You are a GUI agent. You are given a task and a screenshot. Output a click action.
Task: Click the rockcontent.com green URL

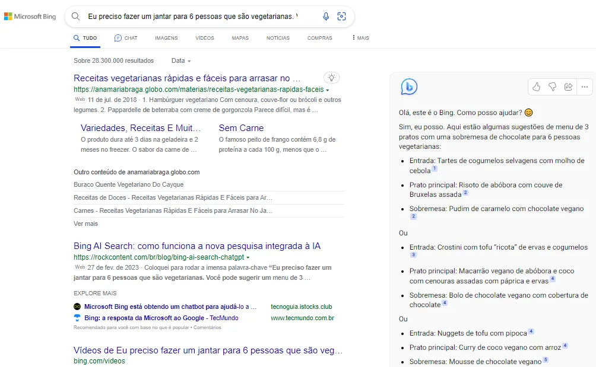[x=159, y=257]
